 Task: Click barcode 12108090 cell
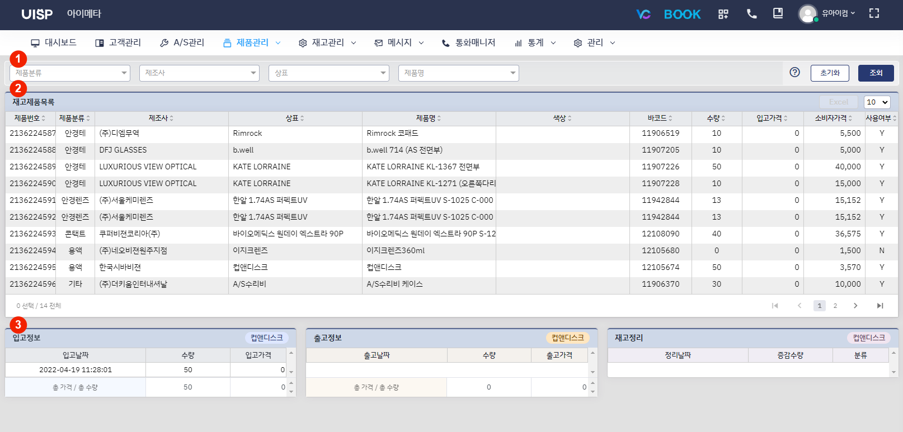pyautogui.click(x=660, y=234)
